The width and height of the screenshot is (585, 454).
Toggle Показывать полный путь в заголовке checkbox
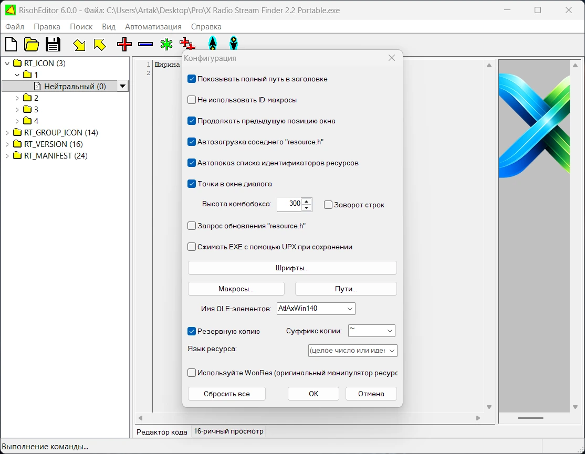191,79
